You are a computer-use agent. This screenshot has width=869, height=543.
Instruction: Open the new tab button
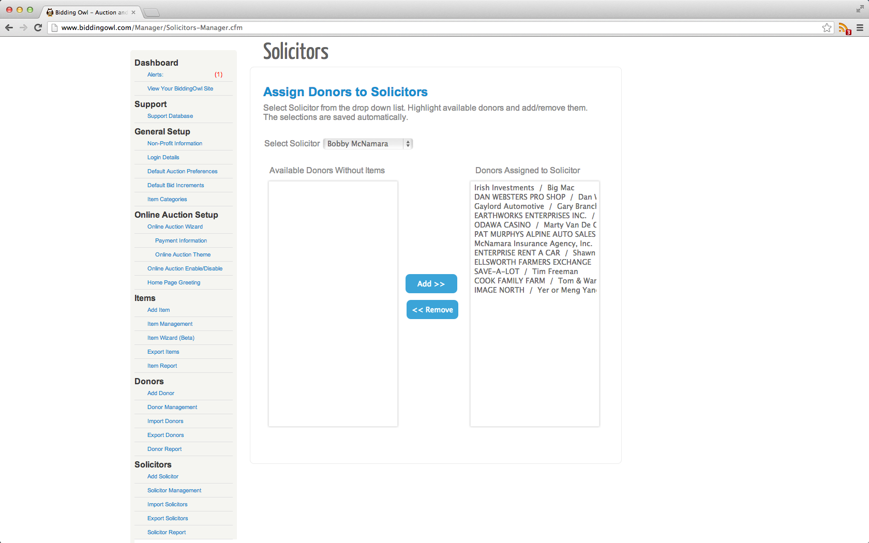151,12
